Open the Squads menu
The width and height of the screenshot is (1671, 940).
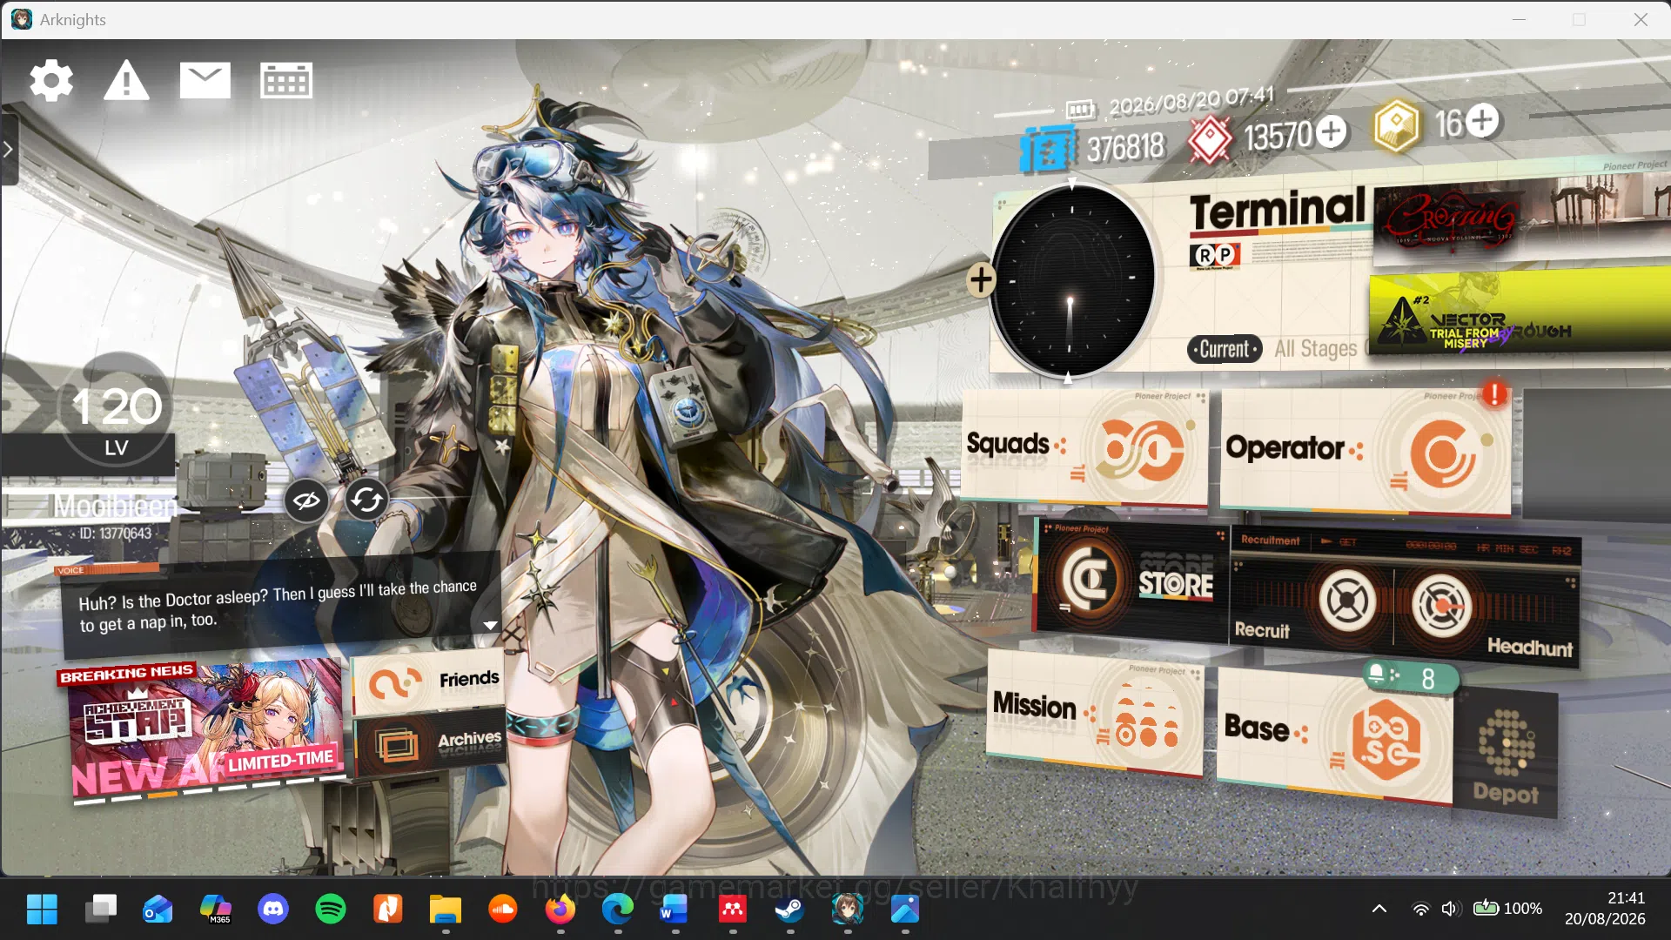click(1084, 447)
